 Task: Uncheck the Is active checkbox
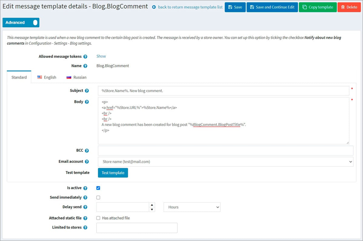tap(98, 188)
